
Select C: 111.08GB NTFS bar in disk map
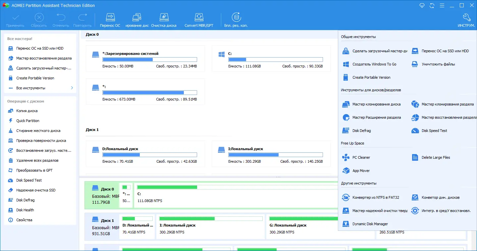coord(236,195)
